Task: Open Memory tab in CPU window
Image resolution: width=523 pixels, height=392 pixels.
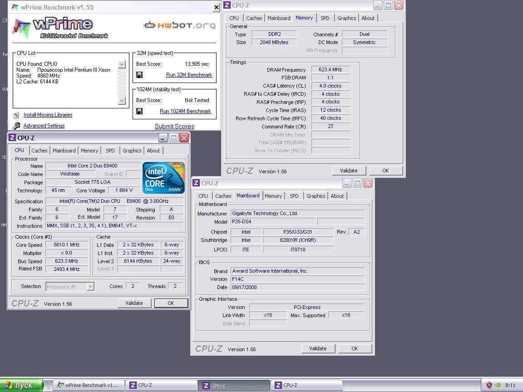Action: click(x=89, y=151)
